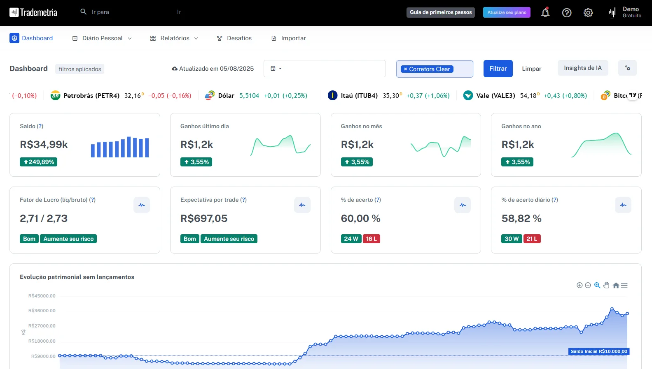Viewport: 652px width, 369px height.
Task: Reset chart zoom with home icon
Action: pyautogui.click(x=616, y=285)
